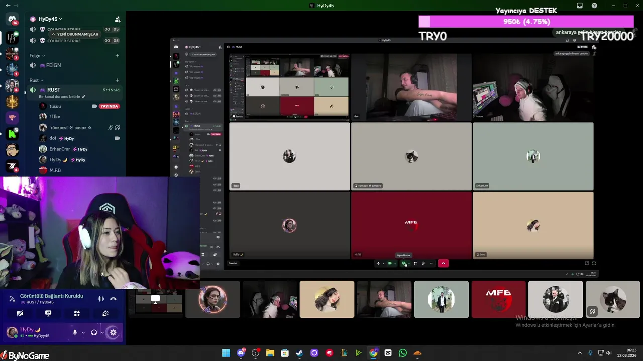643x361 pixels.
Task: Select the cat avatar participant tile
Action: click(613, 299)
